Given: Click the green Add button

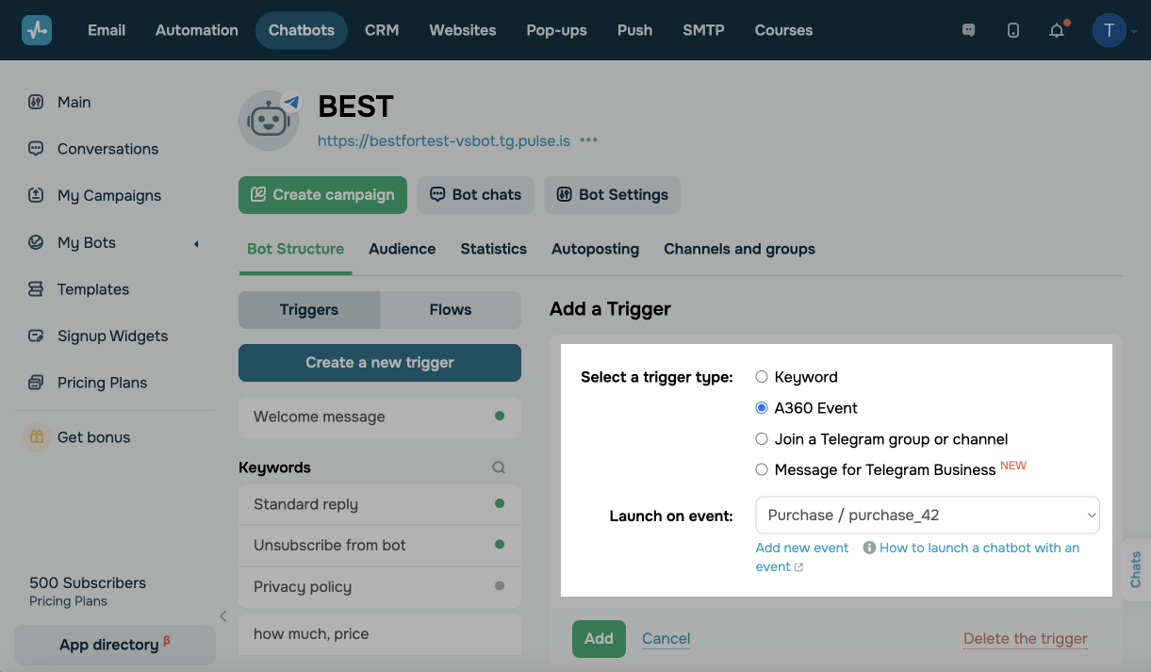Looking at the screenshot, I should [599, 638].
